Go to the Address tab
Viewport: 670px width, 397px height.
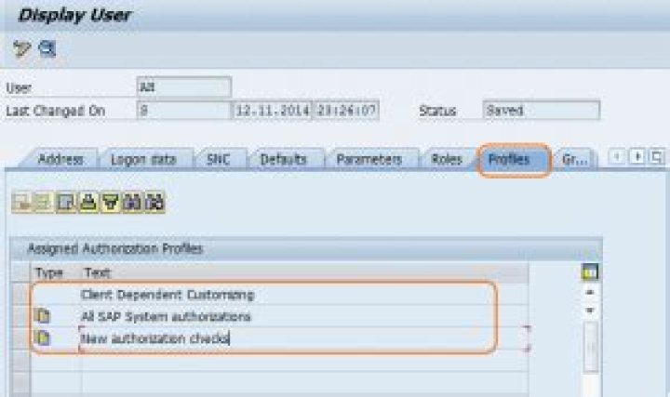click(60, 159)
